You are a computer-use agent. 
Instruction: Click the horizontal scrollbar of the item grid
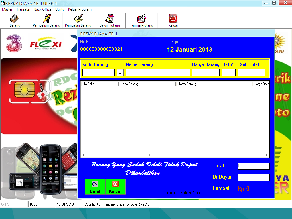point(148,155)
